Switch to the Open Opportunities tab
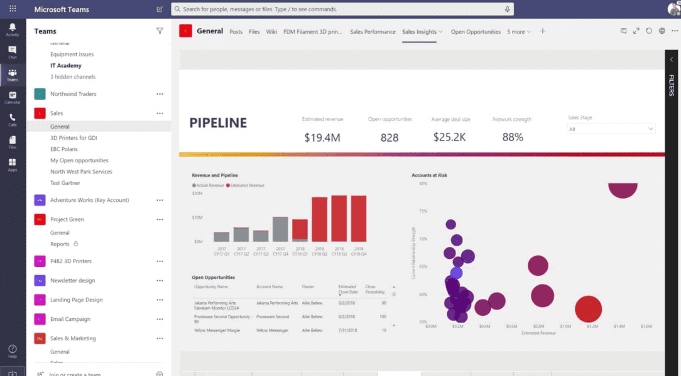Viewport: 681px width, 376px height. point(476,31)
